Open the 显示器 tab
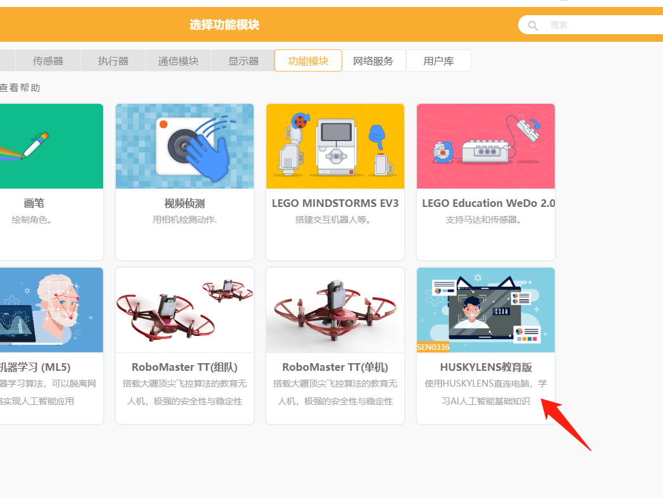The height and width of the screenshot is (498, 663). (243, 61)
